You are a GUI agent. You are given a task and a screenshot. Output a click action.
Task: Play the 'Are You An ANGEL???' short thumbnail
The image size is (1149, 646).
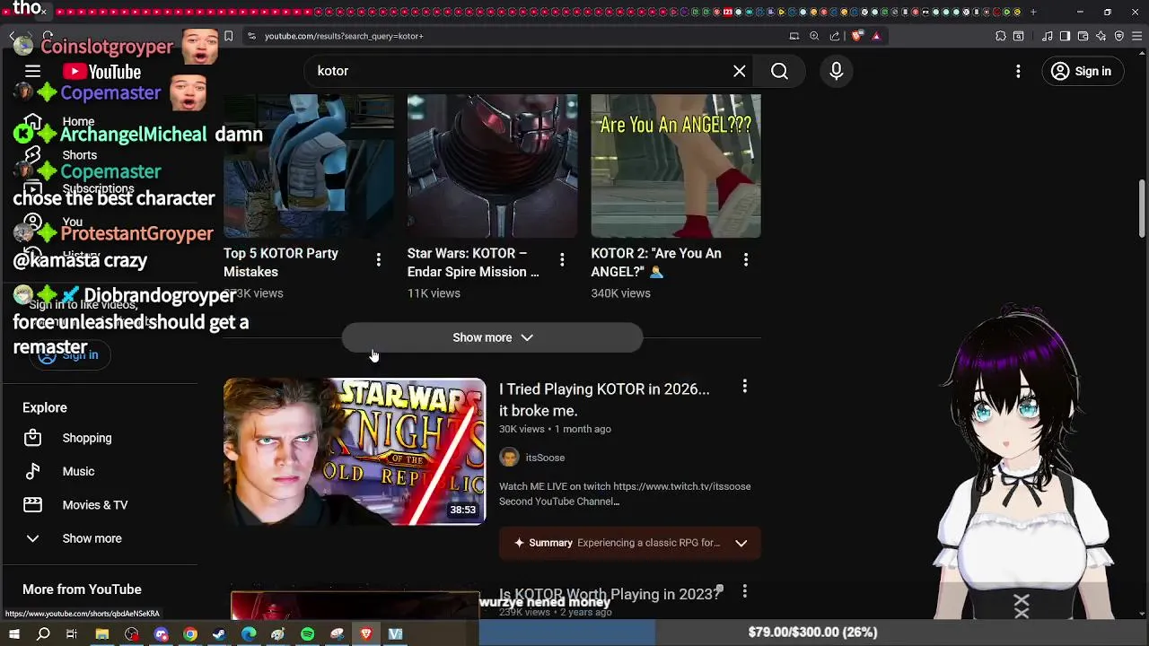click(676, 166)
